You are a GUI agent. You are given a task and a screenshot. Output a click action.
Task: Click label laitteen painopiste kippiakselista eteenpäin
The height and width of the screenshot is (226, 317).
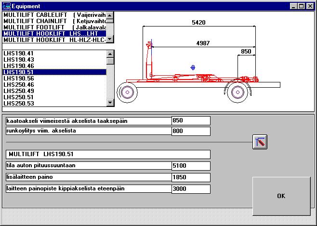click(66, 188)
